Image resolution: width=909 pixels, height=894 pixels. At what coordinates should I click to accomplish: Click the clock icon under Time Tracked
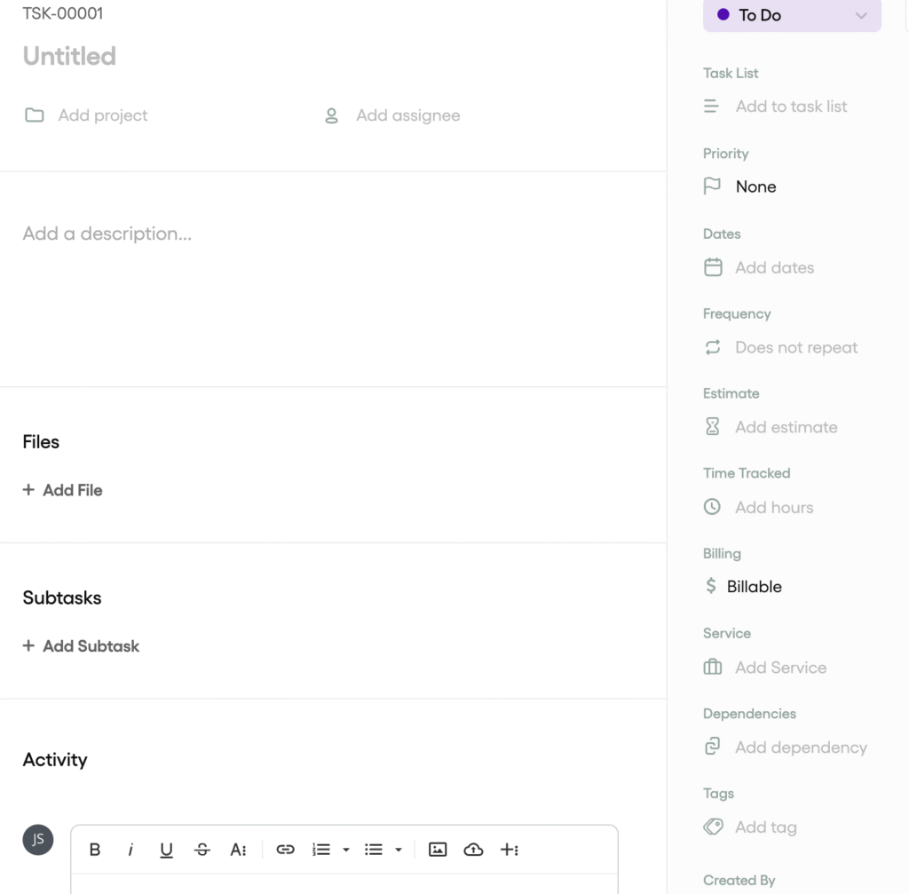[x=713, y=507]
